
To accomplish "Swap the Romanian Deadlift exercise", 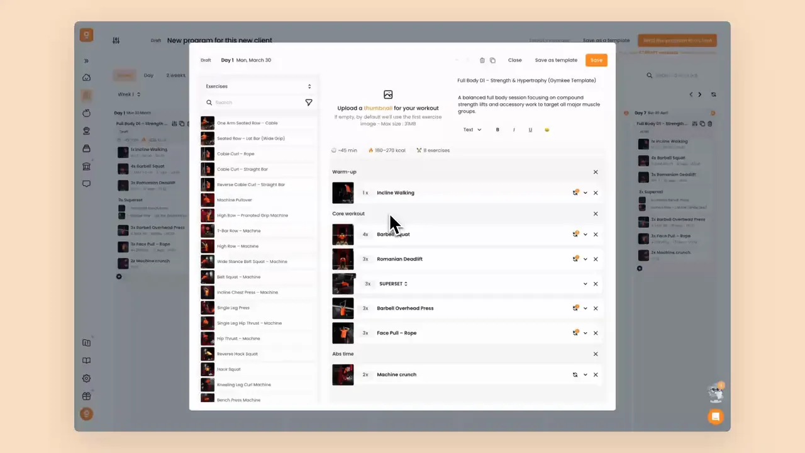I will [x=575, y=259].
